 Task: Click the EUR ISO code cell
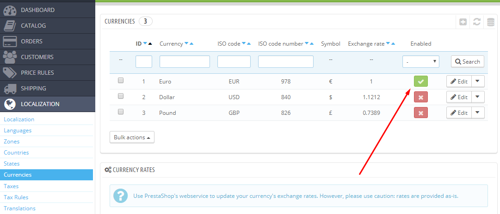[234, 81]
